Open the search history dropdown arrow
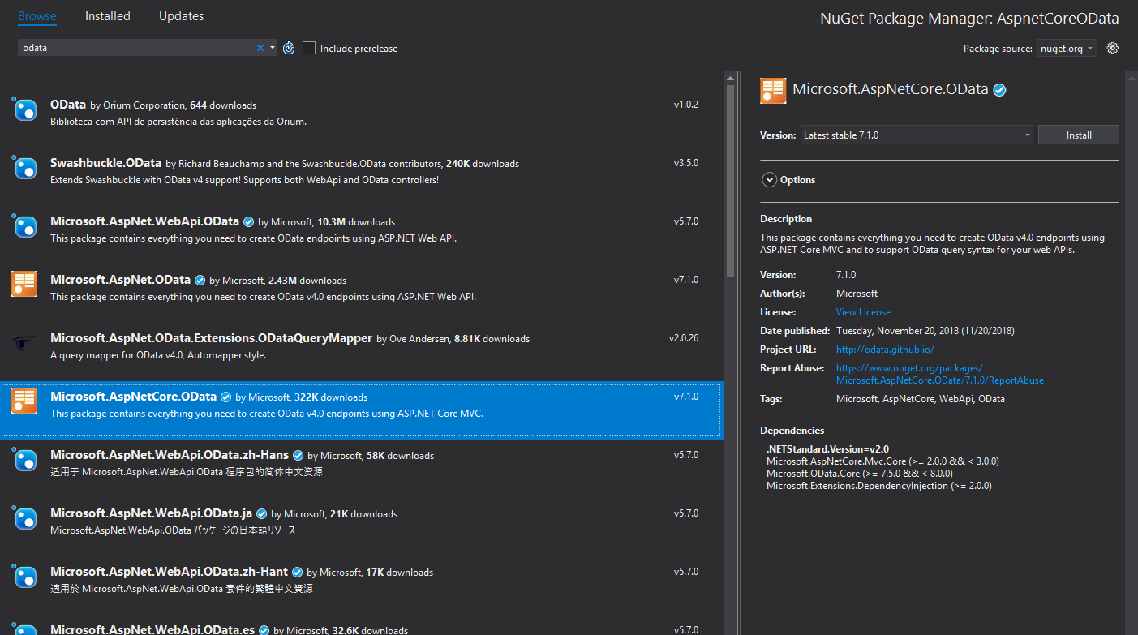Screen dimensions: 1138x635 pyautogui.click(x=273, y=48)
